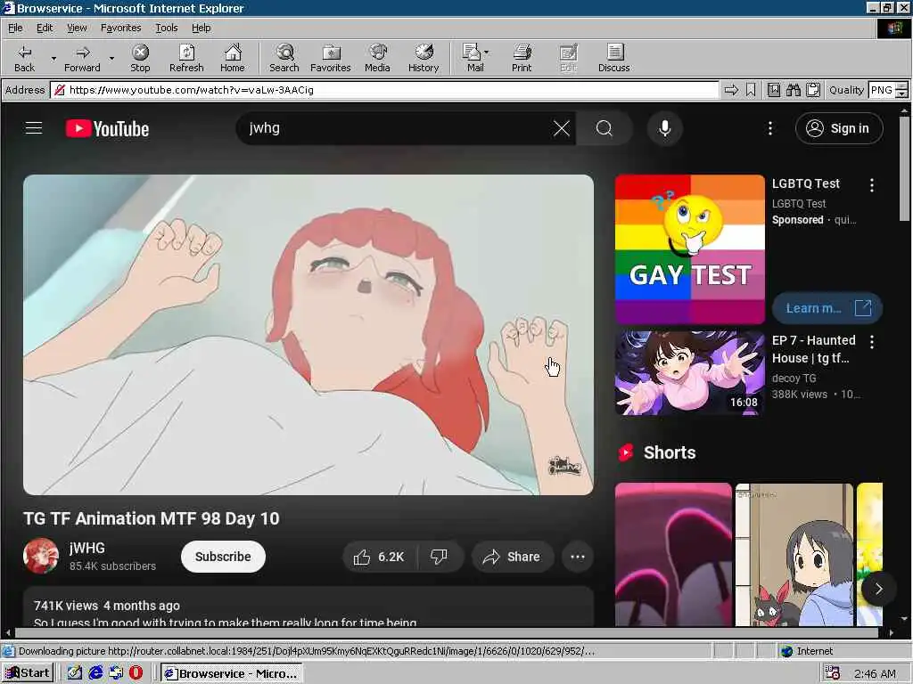Click the jWHG channel avatar
Viewport: 913px width, 684px height.
(41, 556)
